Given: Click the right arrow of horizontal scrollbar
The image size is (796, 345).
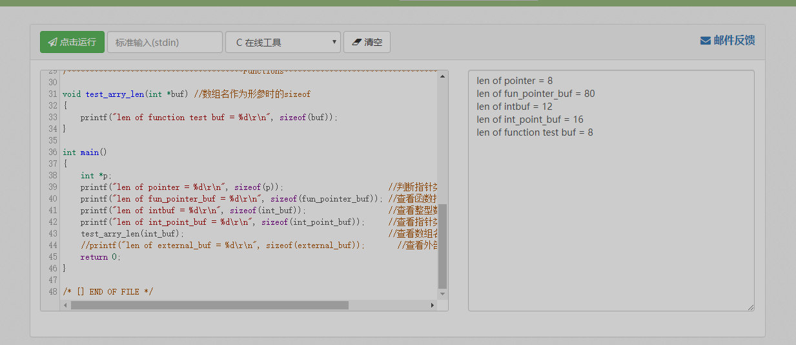Looking at the screenshot, I should pos(433,305).
